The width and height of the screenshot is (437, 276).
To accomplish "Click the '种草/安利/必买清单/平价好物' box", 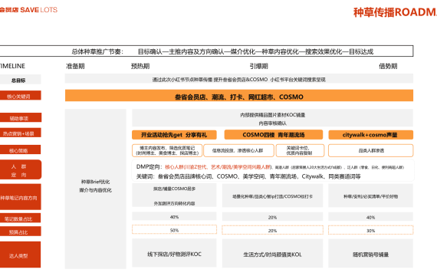I will coord(370,196).
